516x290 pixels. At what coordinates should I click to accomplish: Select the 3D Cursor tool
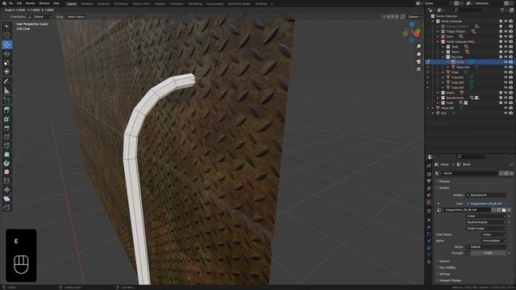pyautogui.click(x=7, y=35)
